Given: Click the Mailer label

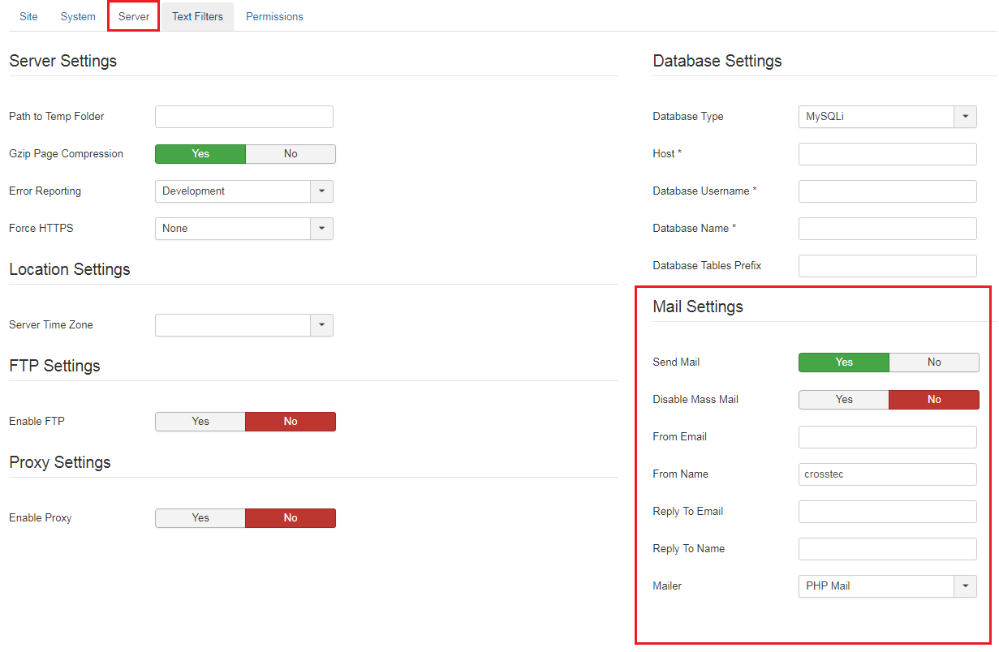Looking at the screenshot, I should 667,586.
